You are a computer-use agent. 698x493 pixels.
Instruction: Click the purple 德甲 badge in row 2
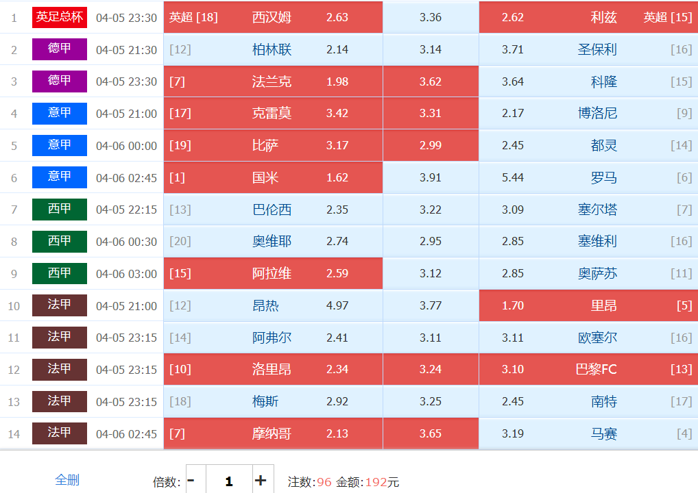pyautogui.click(x=60, y=49)
